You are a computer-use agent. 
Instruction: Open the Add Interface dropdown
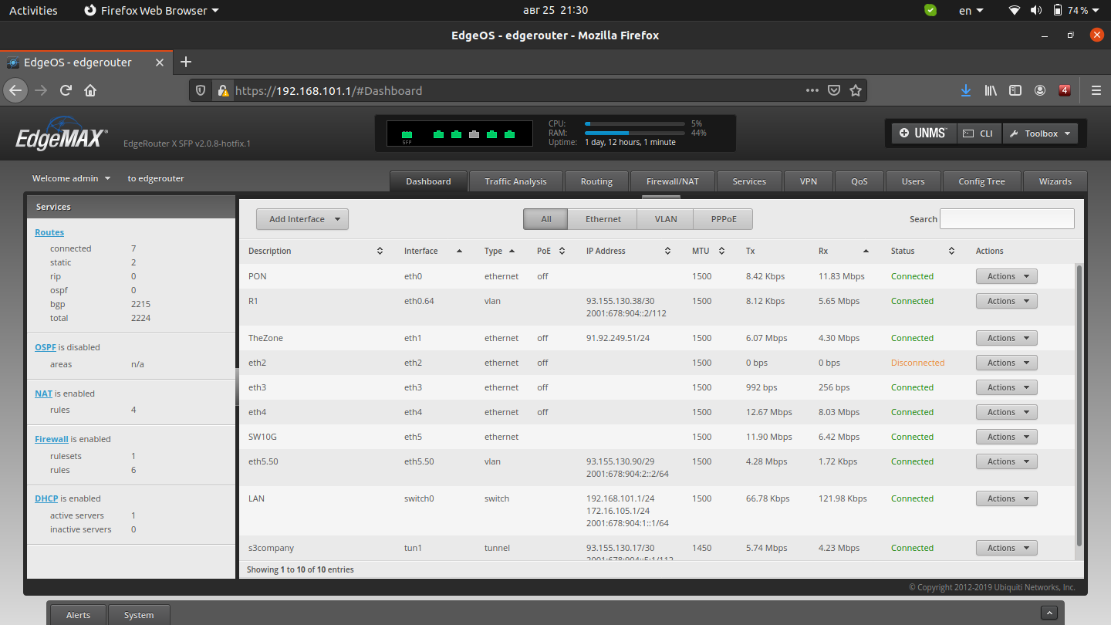[302, 218]
